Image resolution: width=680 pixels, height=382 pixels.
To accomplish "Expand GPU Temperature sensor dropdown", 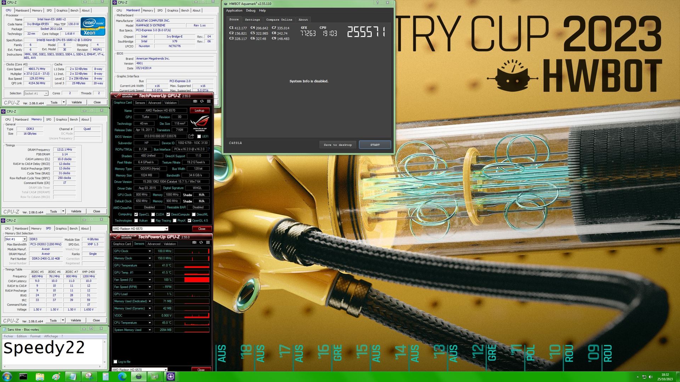I will pos(149,265).
